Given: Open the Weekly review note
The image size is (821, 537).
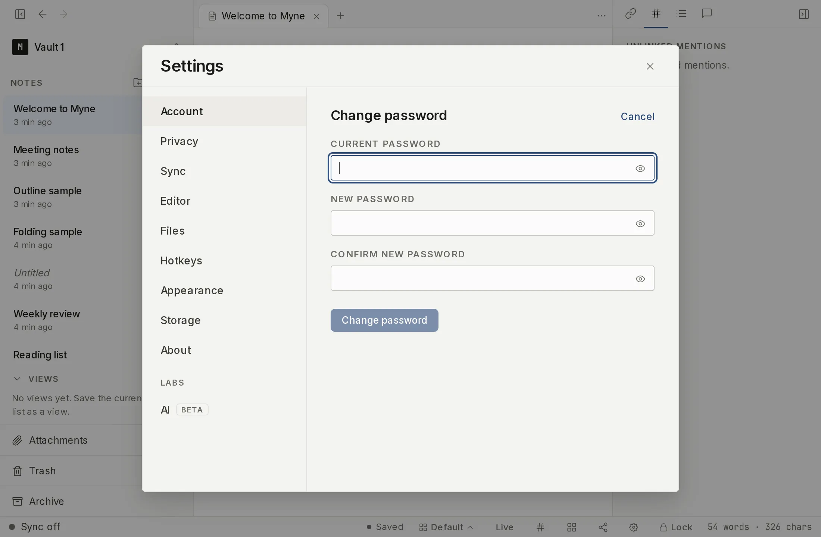Looking at the screenshot, I should point(72,320).
